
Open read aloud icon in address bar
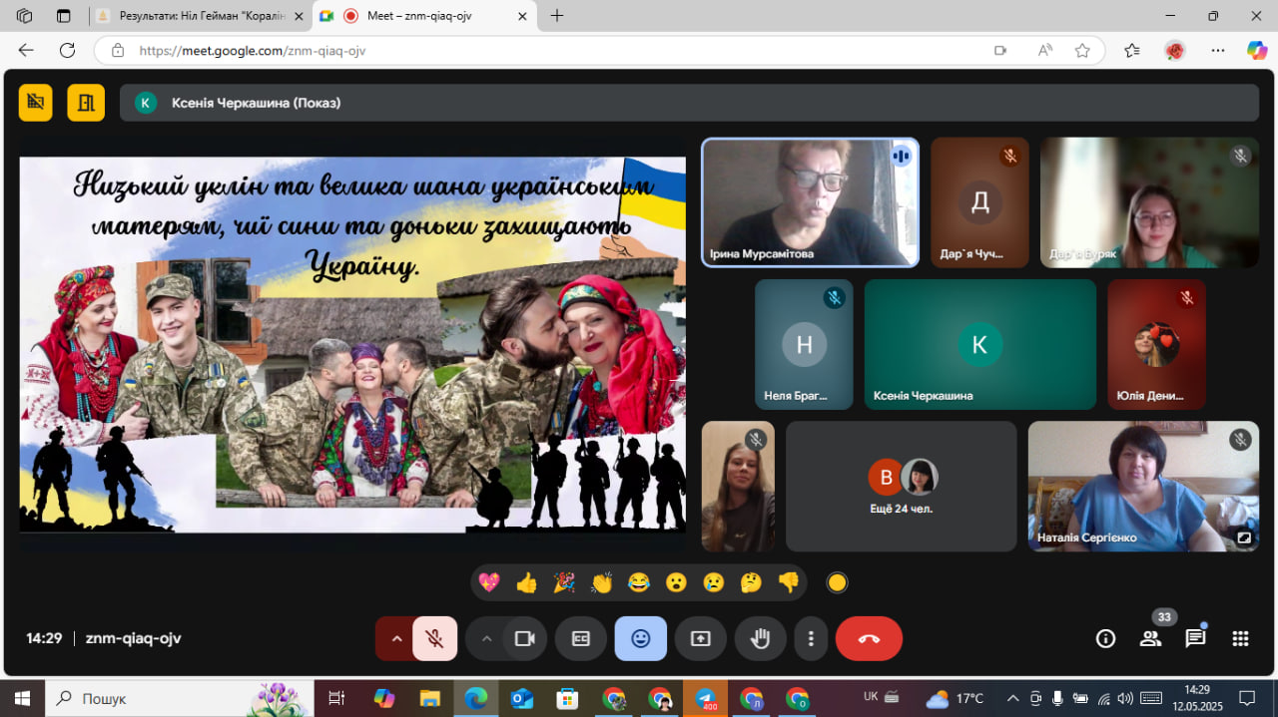coord(1044,50)
